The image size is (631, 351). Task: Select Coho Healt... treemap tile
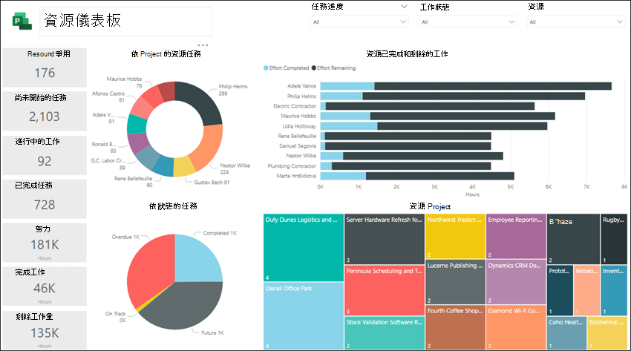coord(566,333)
